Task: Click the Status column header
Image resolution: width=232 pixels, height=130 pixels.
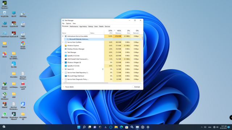Action: pos(97,32)
